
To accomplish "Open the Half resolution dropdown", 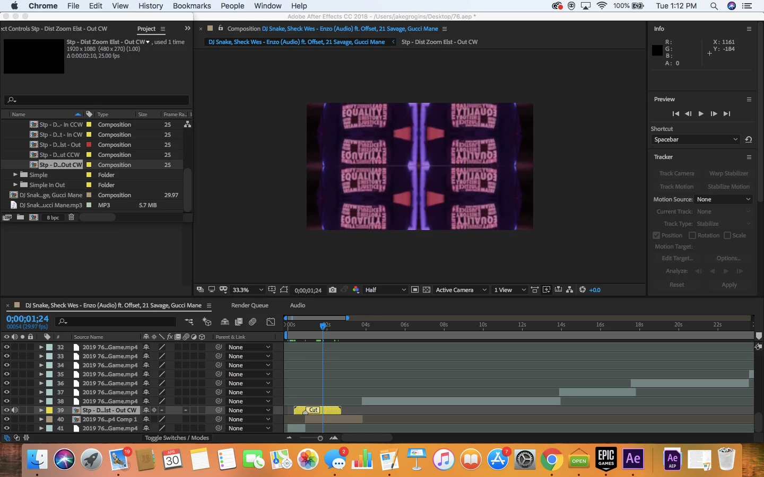I will [385, 290].
